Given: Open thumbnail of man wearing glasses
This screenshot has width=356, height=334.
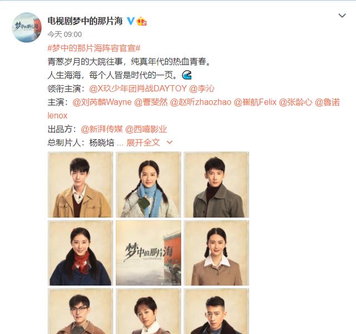Looking at the screenshot, I should pos(80,311).
